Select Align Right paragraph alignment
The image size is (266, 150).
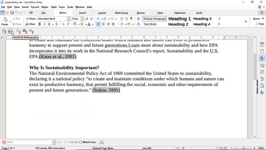[108, 24]
